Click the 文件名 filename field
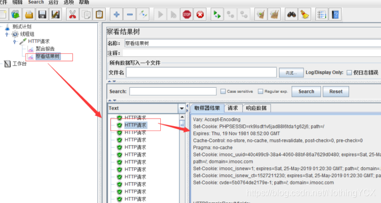381x203 pixels. tap(201, 72)
